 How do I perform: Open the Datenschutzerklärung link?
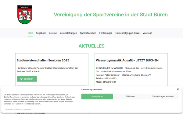pyautogui.click(x=13, y=109)
